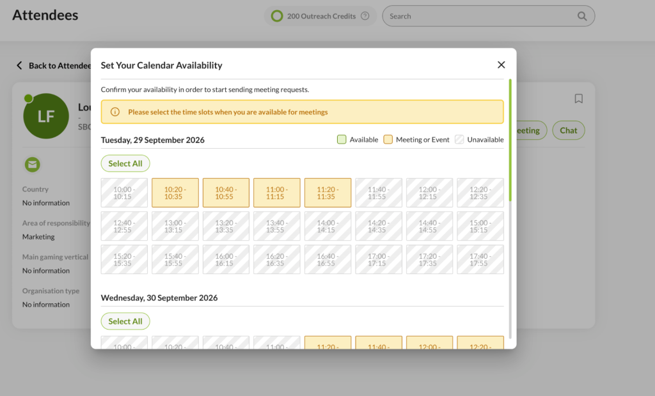The height and width of the screenshot is (396, 655).
Task: Toggle Tuesday 10:40 - 10:55 meeting slot
Action: tap(226, 193)
